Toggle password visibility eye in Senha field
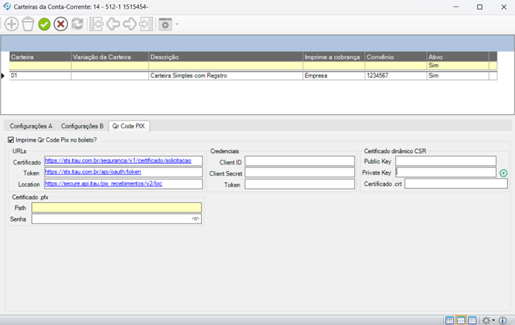 (195, 218)
